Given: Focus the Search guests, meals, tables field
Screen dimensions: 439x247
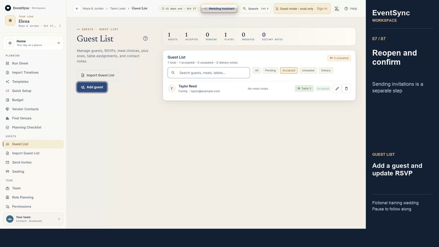Looking at the screenshot, I should [x=209, y=73].
